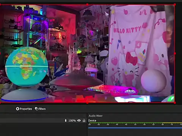Select the webcam source in the preview
Viewport: 182px width, 136px height.
tap(87, 54)
